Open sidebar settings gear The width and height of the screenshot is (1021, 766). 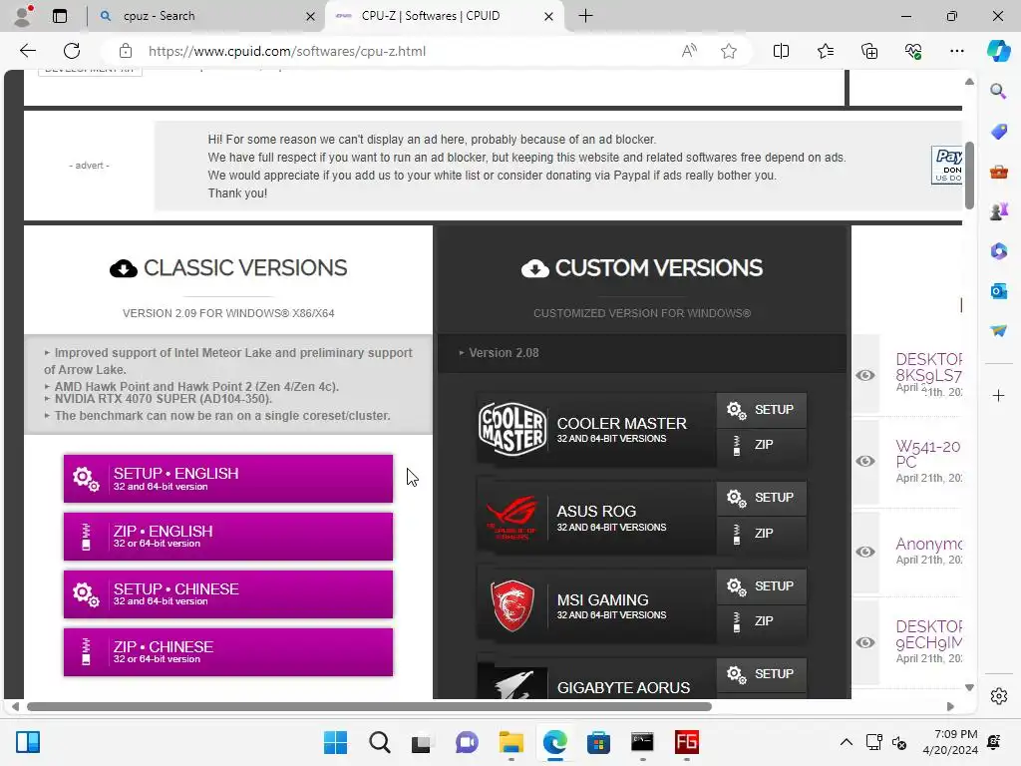click(x=998, y=696)
